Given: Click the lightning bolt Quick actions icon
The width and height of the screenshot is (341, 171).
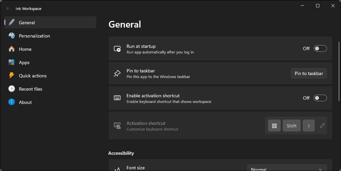Looking at the screenshot, I should 12,76.
